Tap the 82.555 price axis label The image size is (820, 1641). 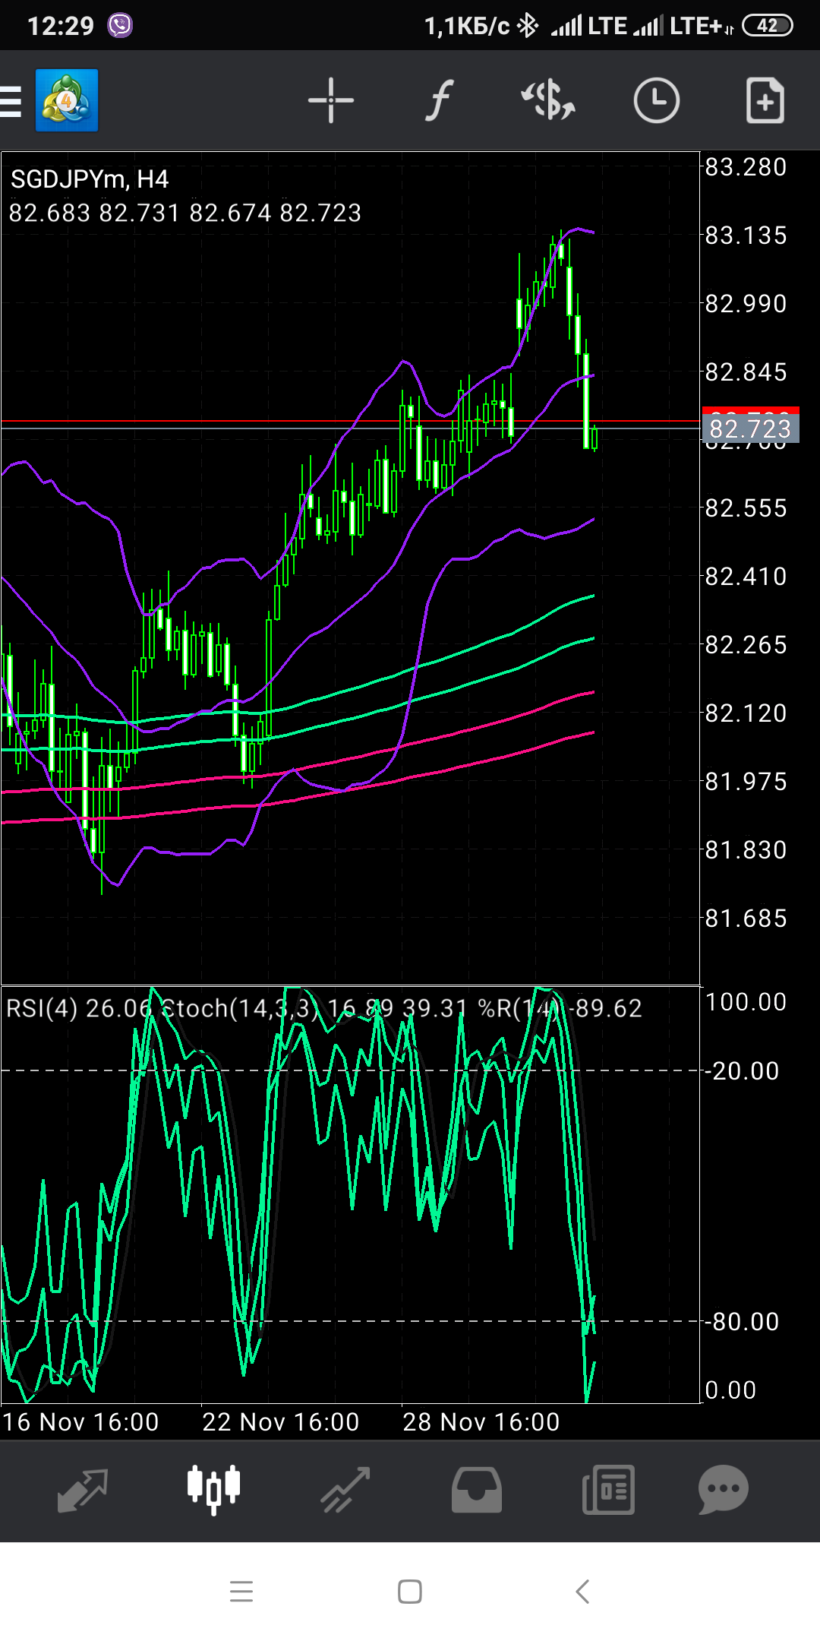click(x=746, y=508)
